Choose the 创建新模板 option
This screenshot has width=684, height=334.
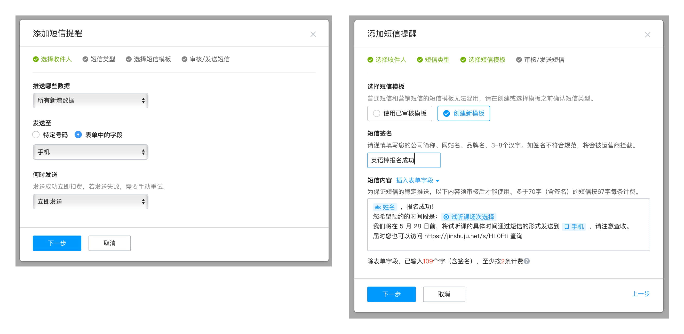click(x=463, y=113)
